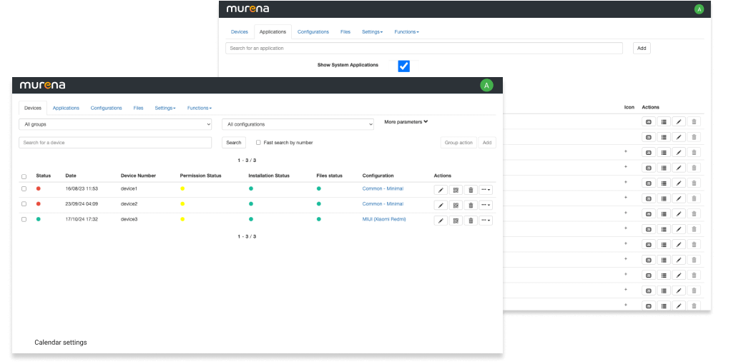This screenshot has height=364, width=731.
Task: Enable Fast search by number checkbox
Action: pyautogui.click(x=258, y=143)
